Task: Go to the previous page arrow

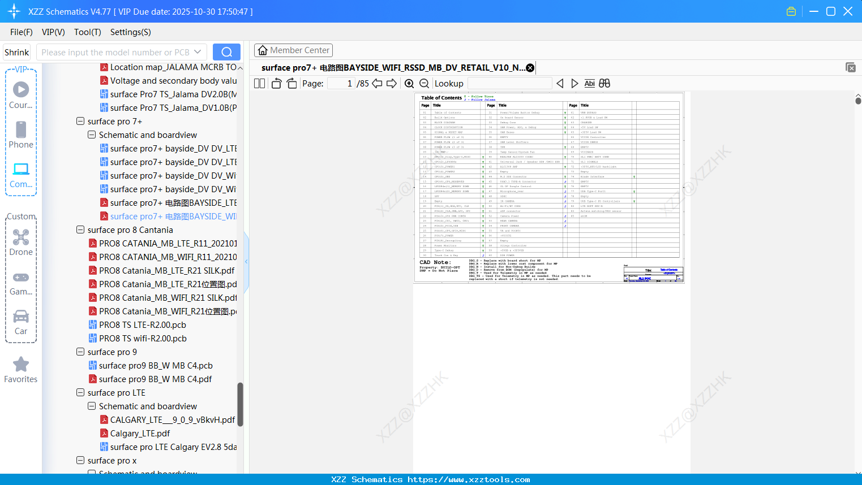Action: (x=377, y=83)
